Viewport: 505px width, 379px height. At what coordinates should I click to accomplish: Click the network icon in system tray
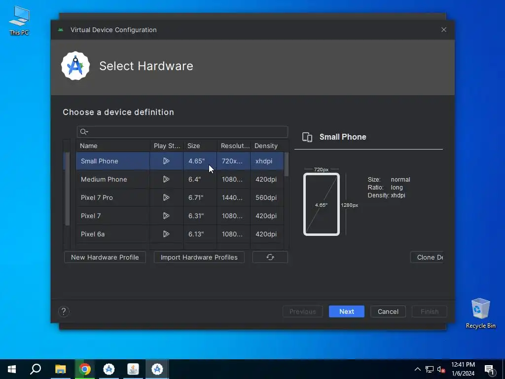click(x=430, y=369)
